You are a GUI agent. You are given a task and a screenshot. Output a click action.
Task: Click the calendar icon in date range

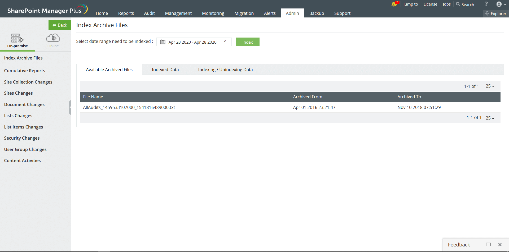point(163,42)
